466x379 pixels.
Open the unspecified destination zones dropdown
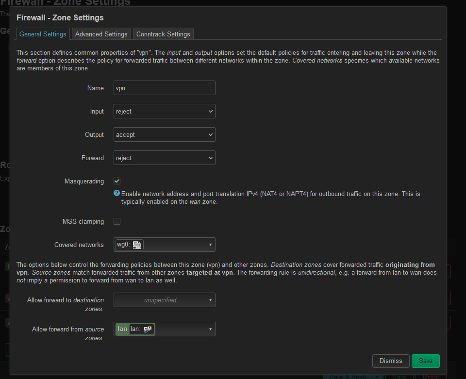click(x=165, y=300)
